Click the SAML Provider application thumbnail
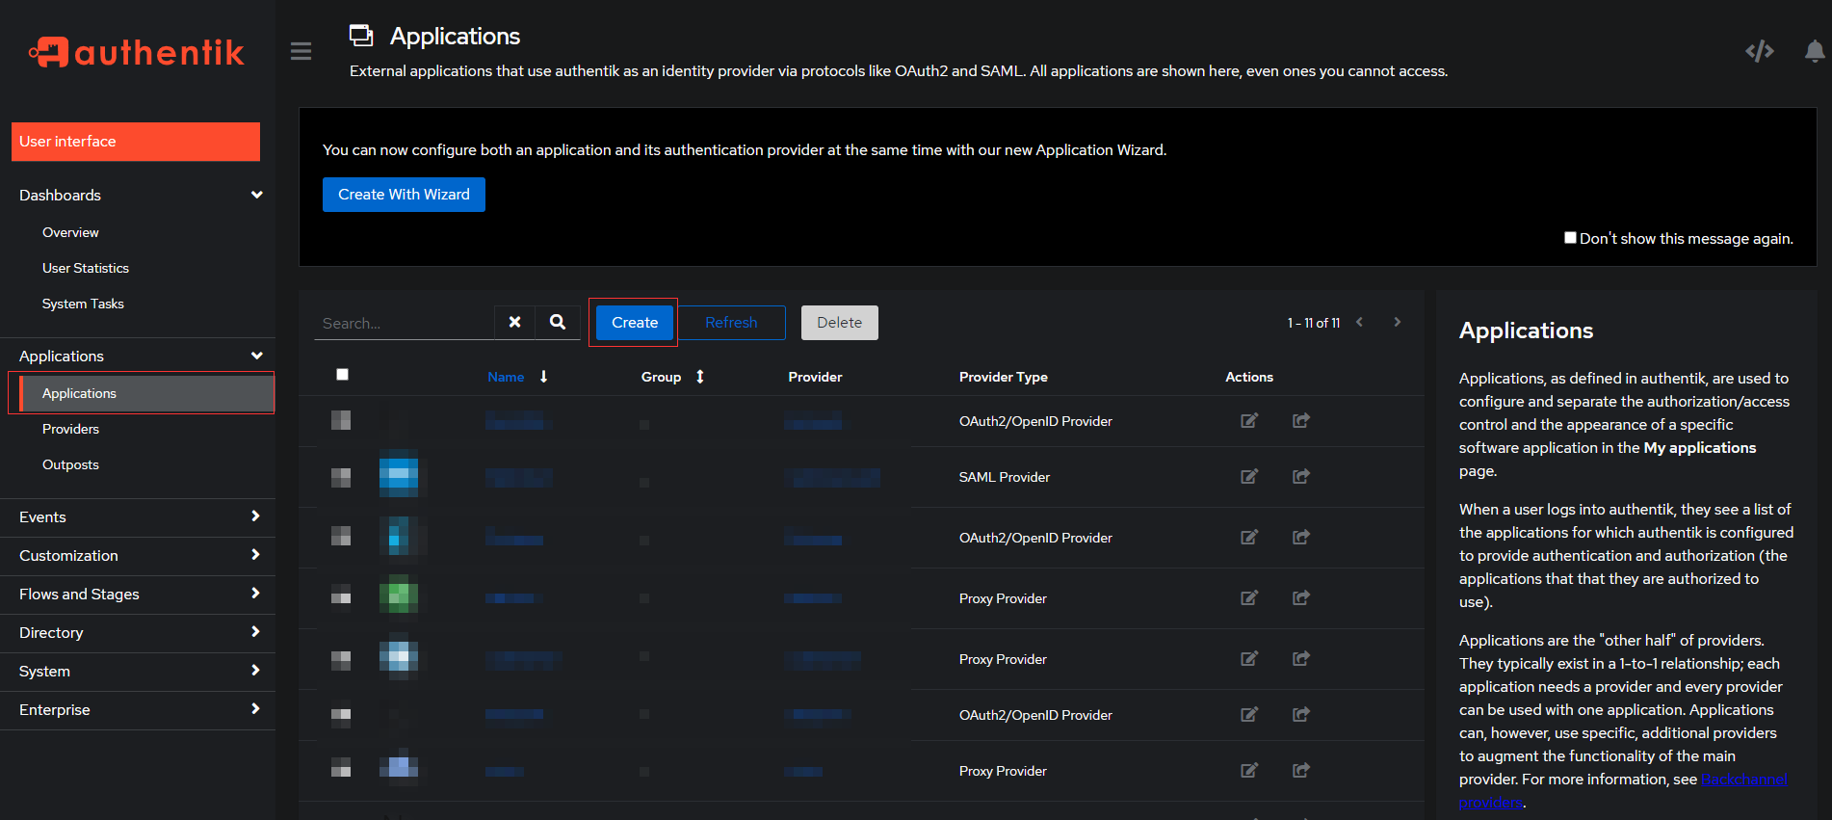This screenshot has height=820, width=1832. (x=399, y=476)
